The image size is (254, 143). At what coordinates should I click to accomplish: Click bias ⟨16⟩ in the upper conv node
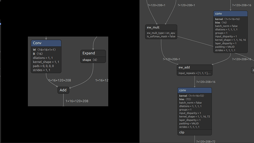click(221, 23)
